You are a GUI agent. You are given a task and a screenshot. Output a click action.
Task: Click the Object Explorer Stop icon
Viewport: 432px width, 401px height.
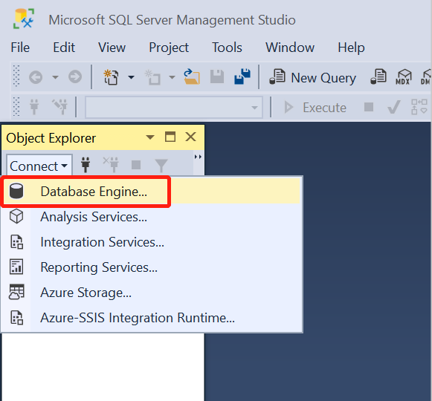[136, 165]
